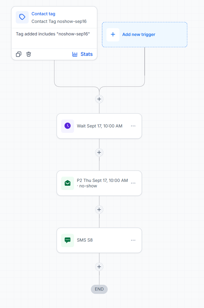Click the END node
Screen dimensions: 204x308
(x=99, y=289)
